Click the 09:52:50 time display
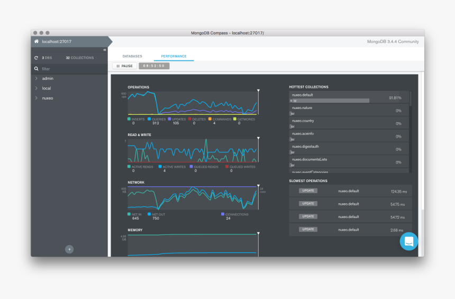The image size is (455, 299). pos(154,66)
